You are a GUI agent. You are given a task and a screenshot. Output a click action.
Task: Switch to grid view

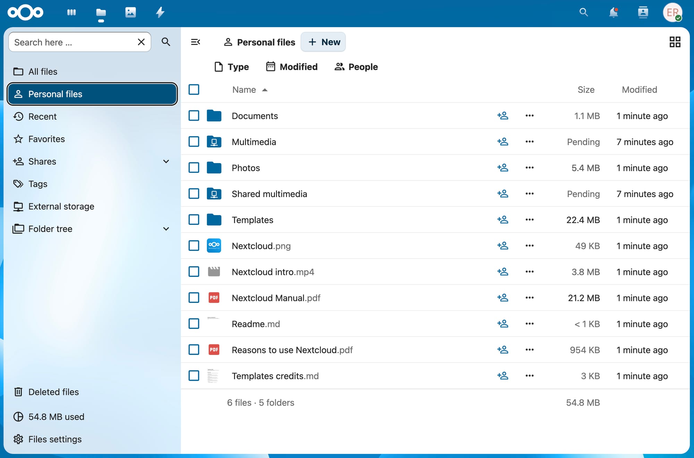675,42
